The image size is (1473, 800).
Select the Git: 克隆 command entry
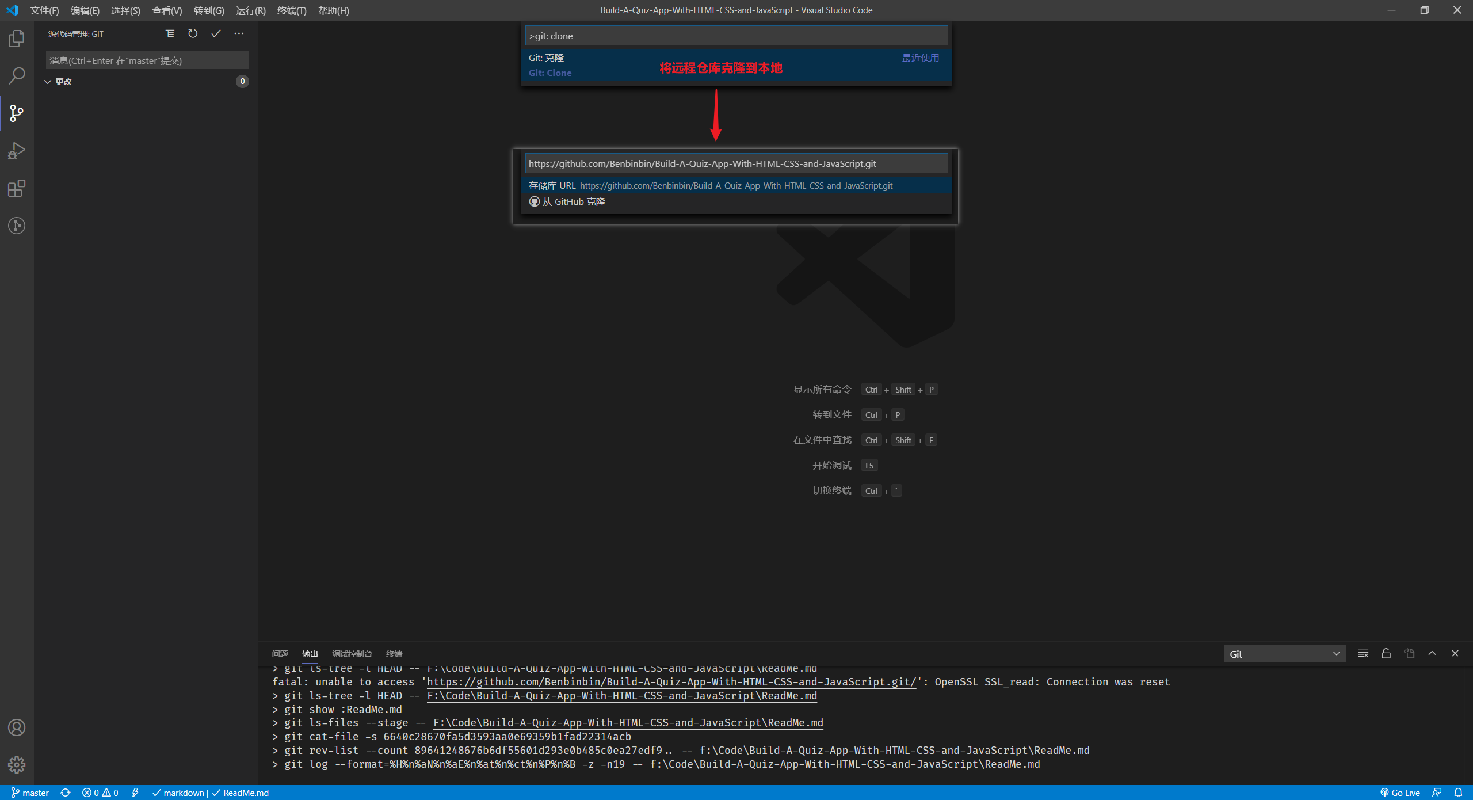pos(736,65)
